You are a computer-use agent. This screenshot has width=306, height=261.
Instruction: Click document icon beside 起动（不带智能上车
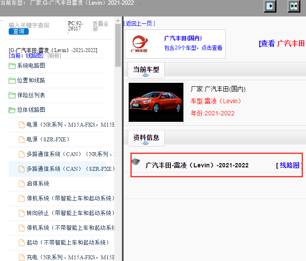(21, 243)
